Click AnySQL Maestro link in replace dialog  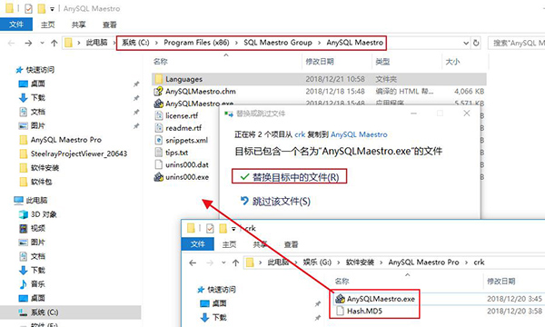click(x=359, y=134)
